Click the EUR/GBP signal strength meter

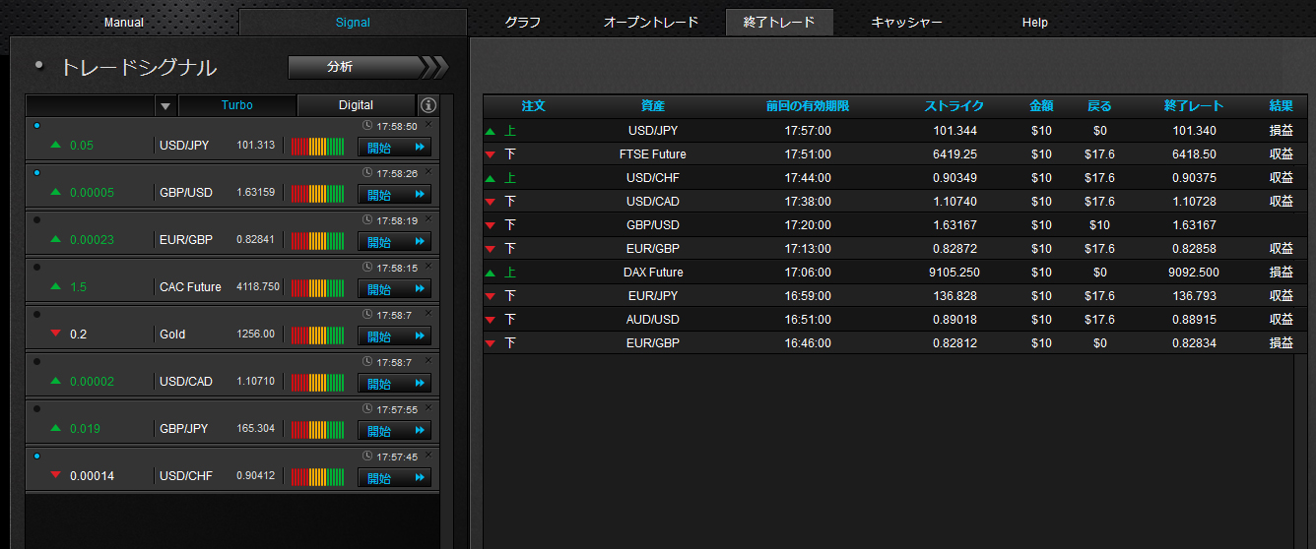pos(317,240)
